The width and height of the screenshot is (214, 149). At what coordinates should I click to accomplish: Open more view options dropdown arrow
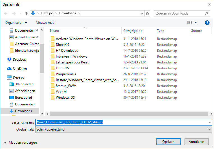195,23
